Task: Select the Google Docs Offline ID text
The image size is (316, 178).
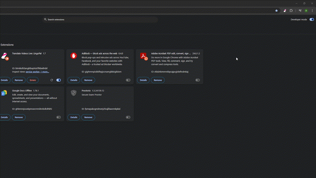Action: click(32, 109)
